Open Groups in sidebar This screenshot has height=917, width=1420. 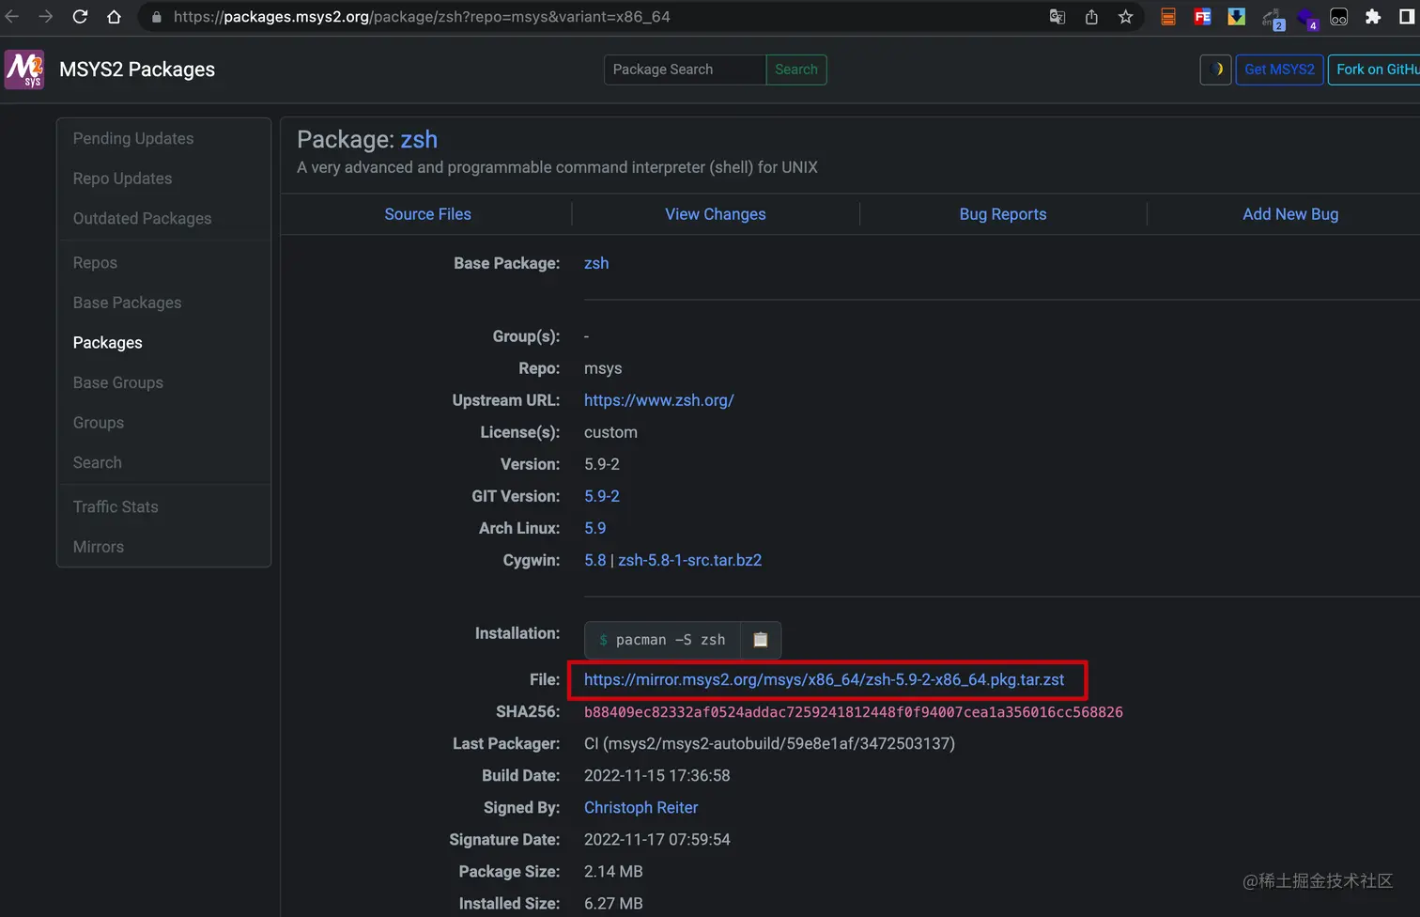tap(98, 423)
